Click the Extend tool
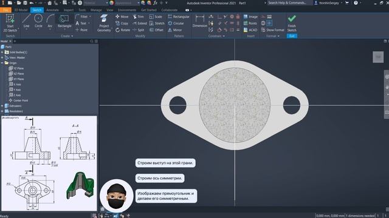 click(x=140, y=23)
